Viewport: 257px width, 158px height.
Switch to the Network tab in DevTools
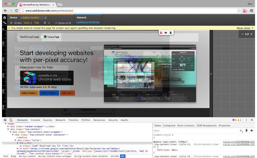coord(60,120)
